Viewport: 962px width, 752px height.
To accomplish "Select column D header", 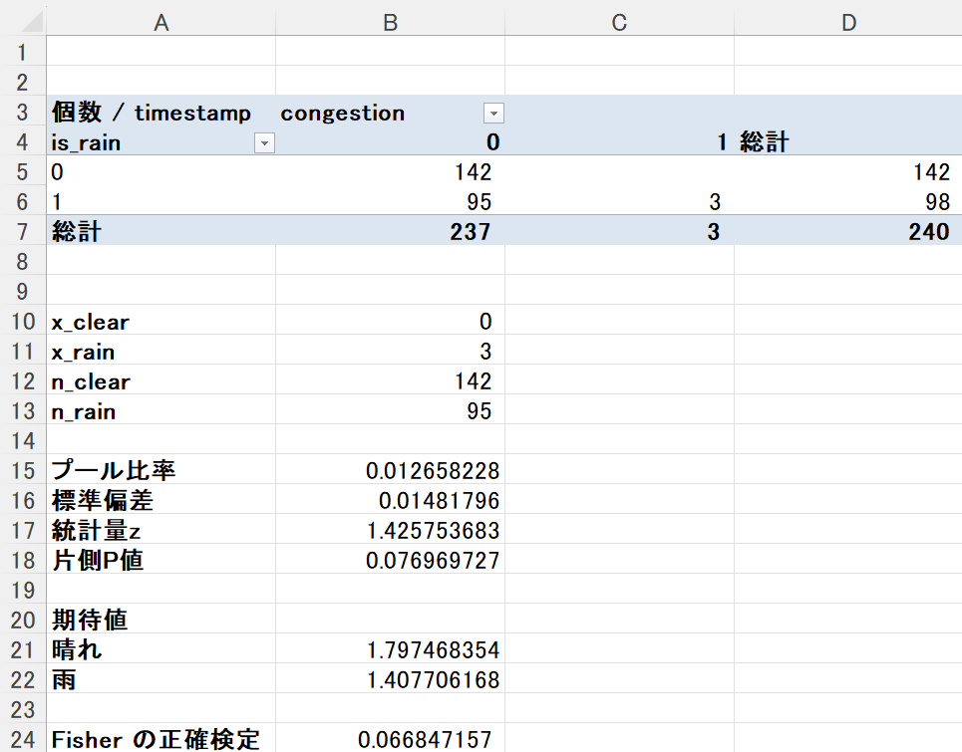I will pyautogui.click(x=848, y=22).
